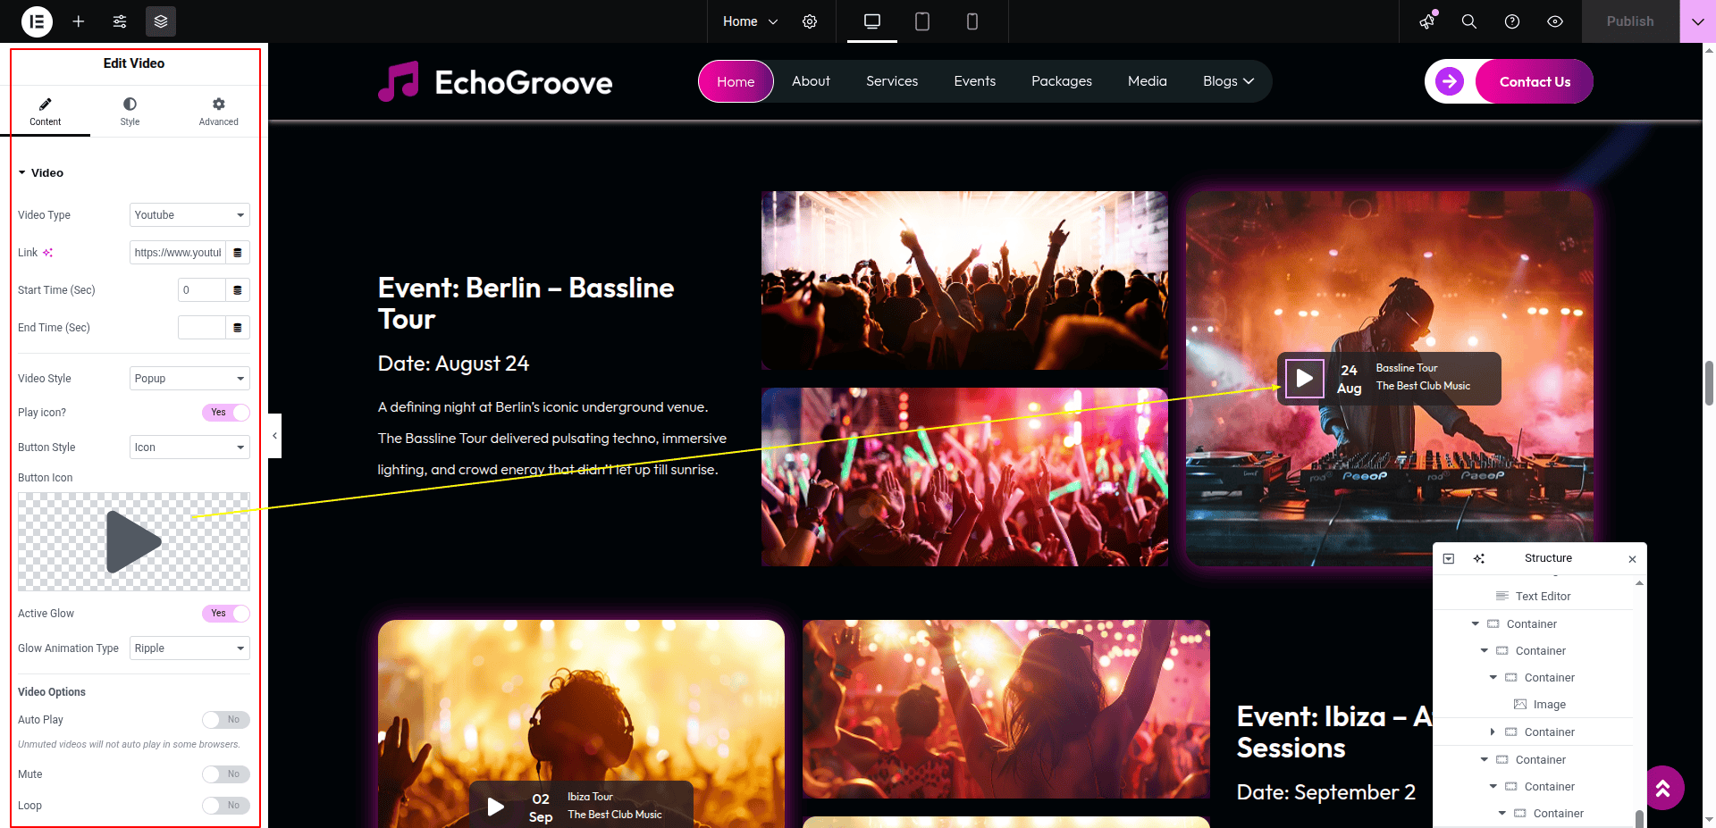Click the Contact Us button
The height and width of the screenshot is (828, 1716).
1534,82
